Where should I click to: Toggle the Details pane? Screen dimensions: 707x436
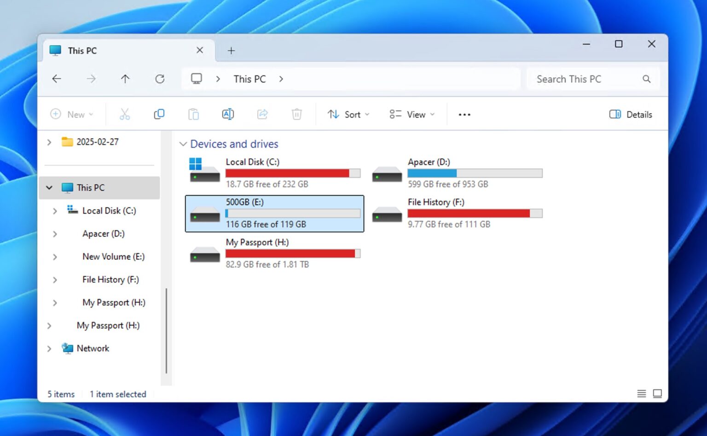630,114
